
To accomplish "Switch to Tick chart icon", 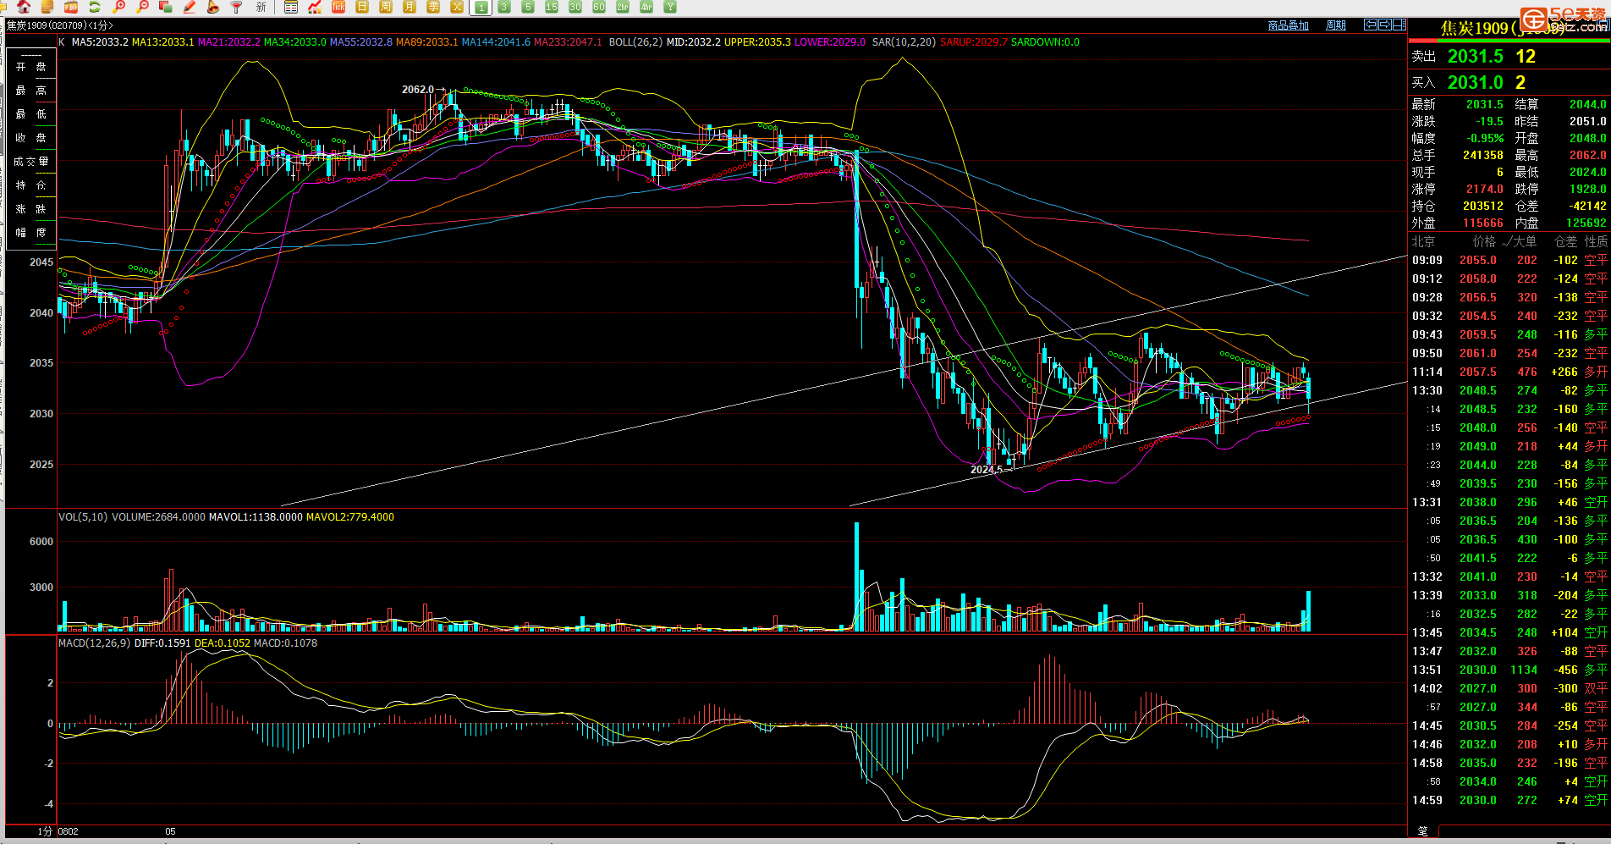I will click(x=338, y=7).
